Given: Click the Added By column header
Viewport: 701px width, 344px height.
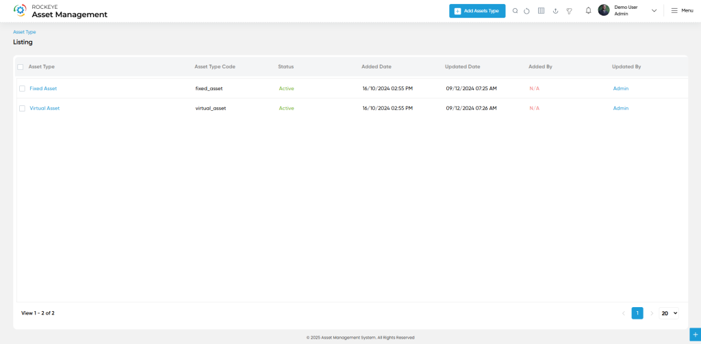Looking at the screenshot, I should [541, 66].
